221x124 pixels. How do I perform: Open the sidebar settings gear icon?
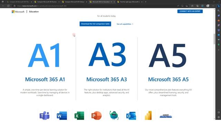click(x=219, y=117)
